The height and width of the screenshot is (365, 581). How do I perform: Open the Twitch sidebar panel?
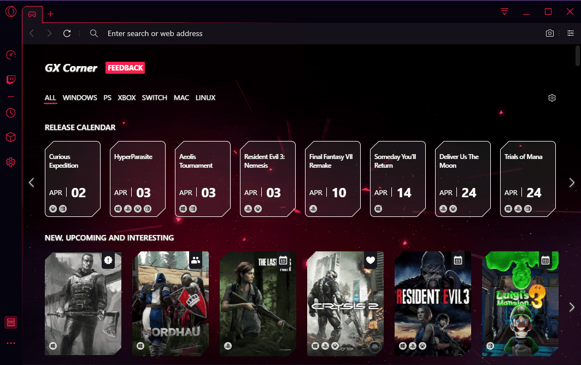click(x=11, y=80)
